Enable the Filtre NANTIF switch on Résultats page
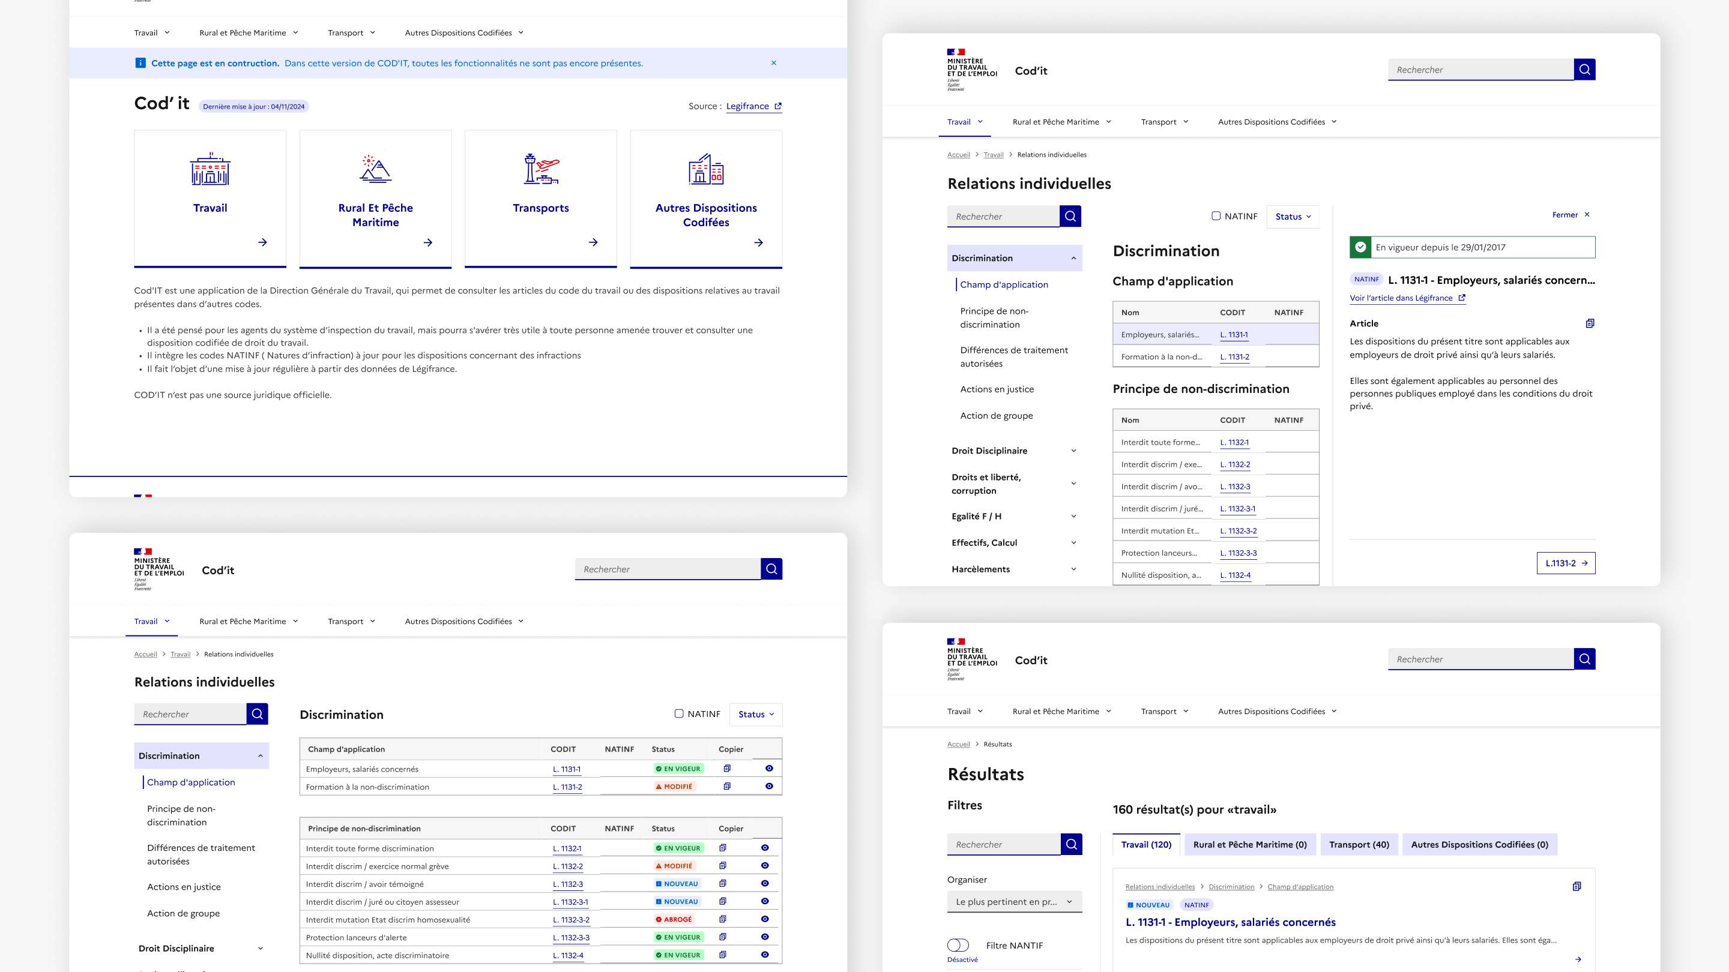Viewport: 1729px width, 972px height. coord(958,945)
